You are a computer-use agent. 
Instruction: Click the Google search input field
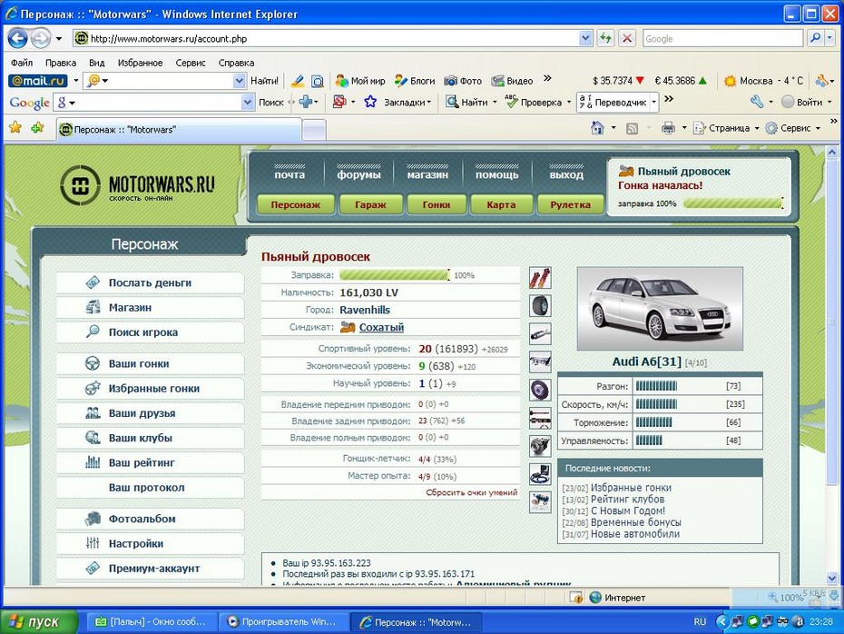point(723,38)
